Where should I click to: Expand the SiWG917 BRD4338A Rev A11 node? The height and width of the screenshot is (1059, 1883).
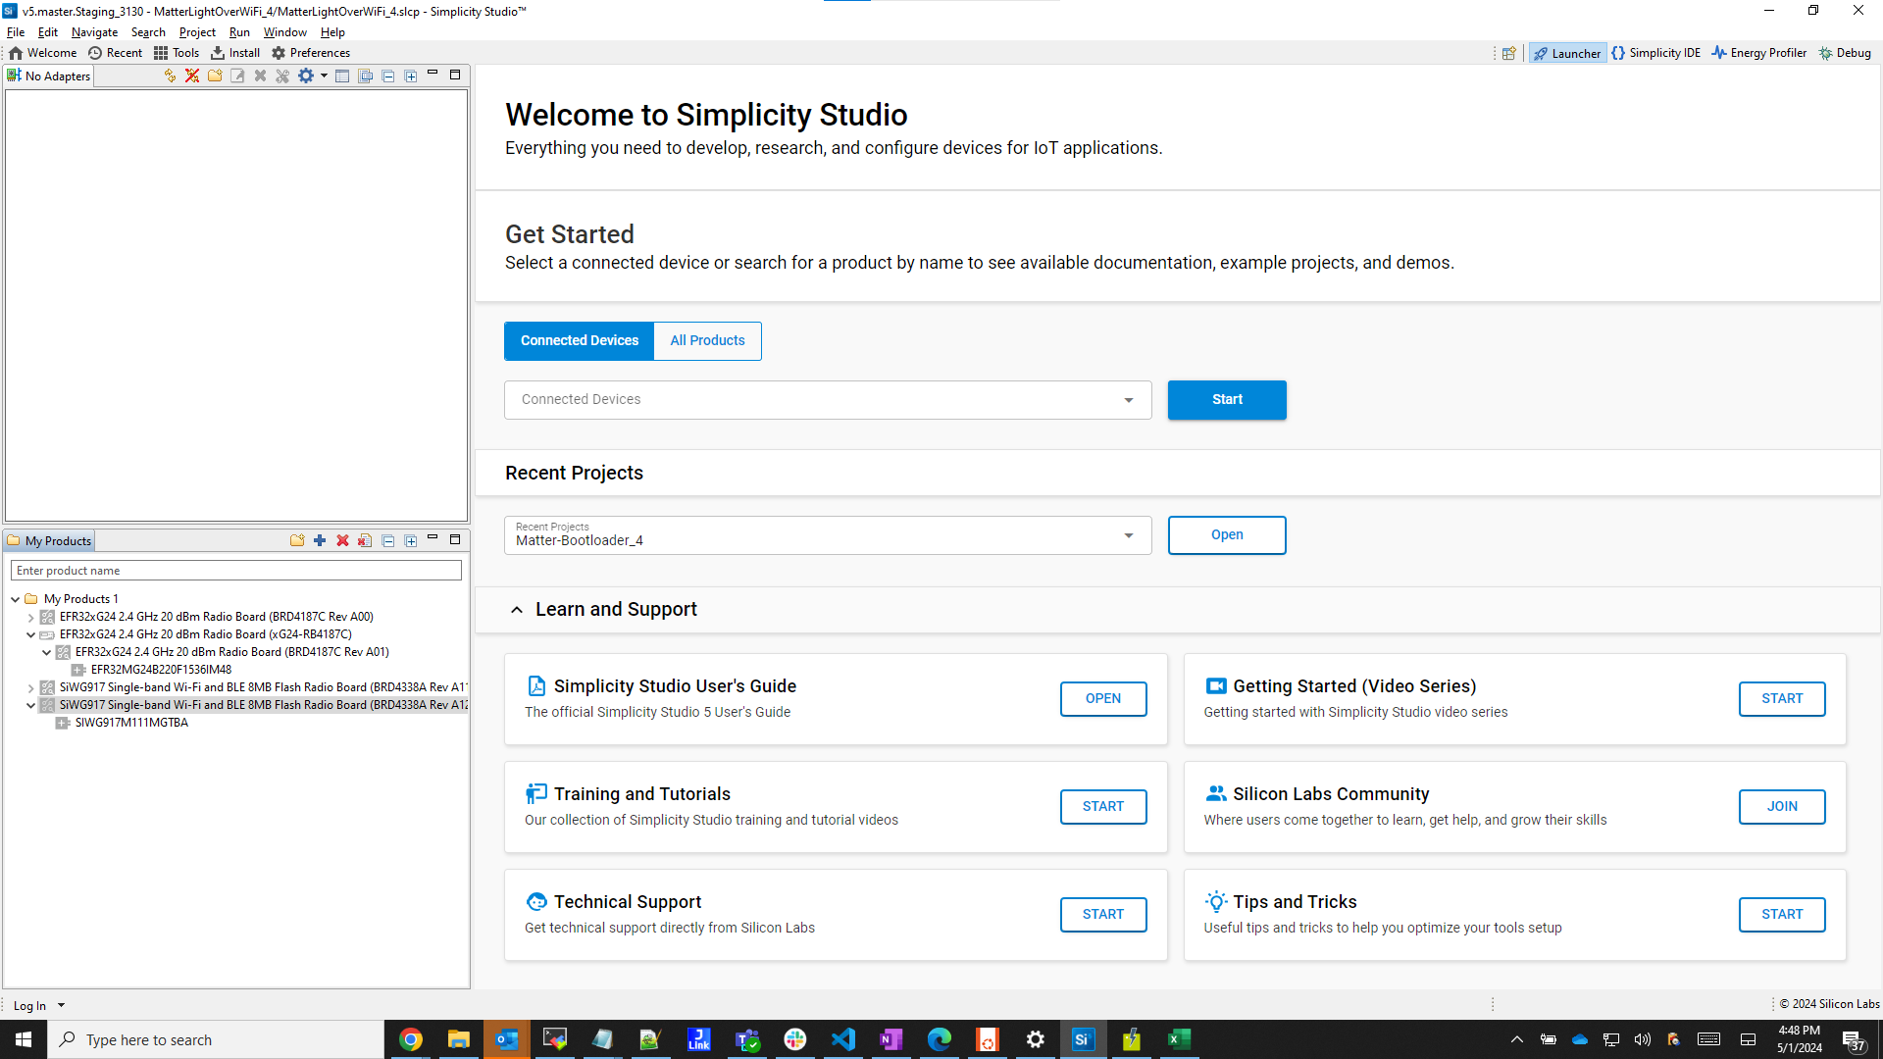[x=31, y=687]
